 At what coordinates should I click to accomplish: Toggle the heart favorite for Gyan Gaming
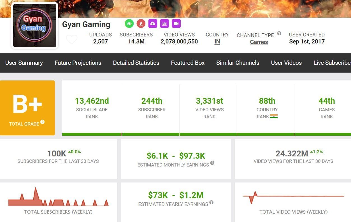pos(72,39)
